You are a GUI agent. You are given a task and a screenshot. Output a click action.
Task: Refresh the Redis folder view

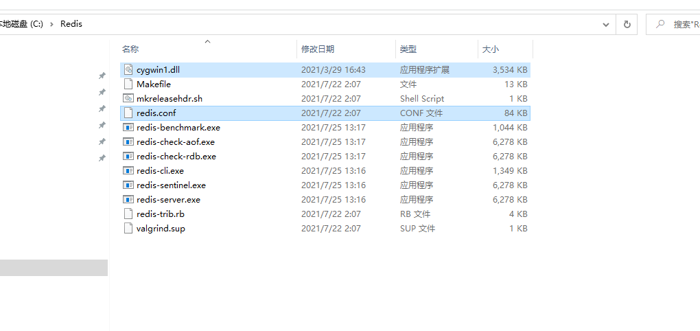coord(627,24)
